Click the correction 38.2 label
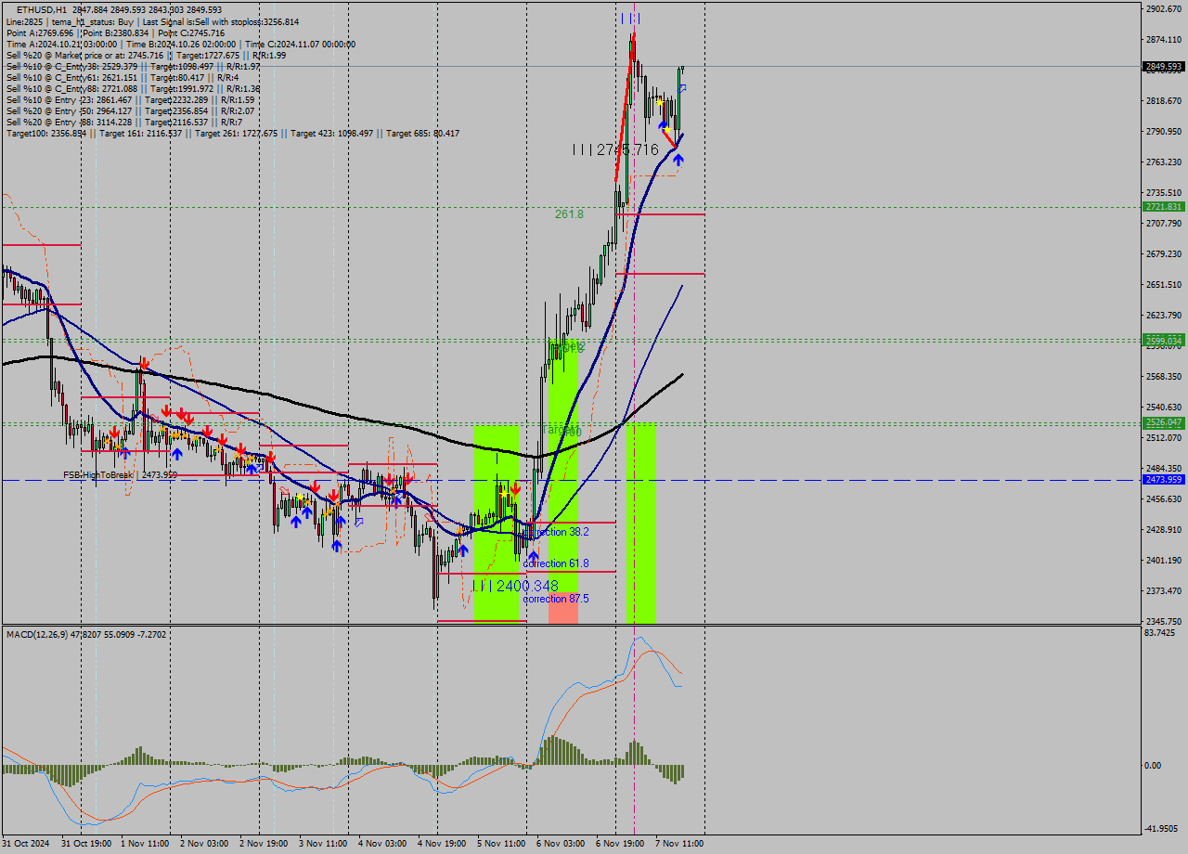The image size is (1188, 854). click(556, 532)
